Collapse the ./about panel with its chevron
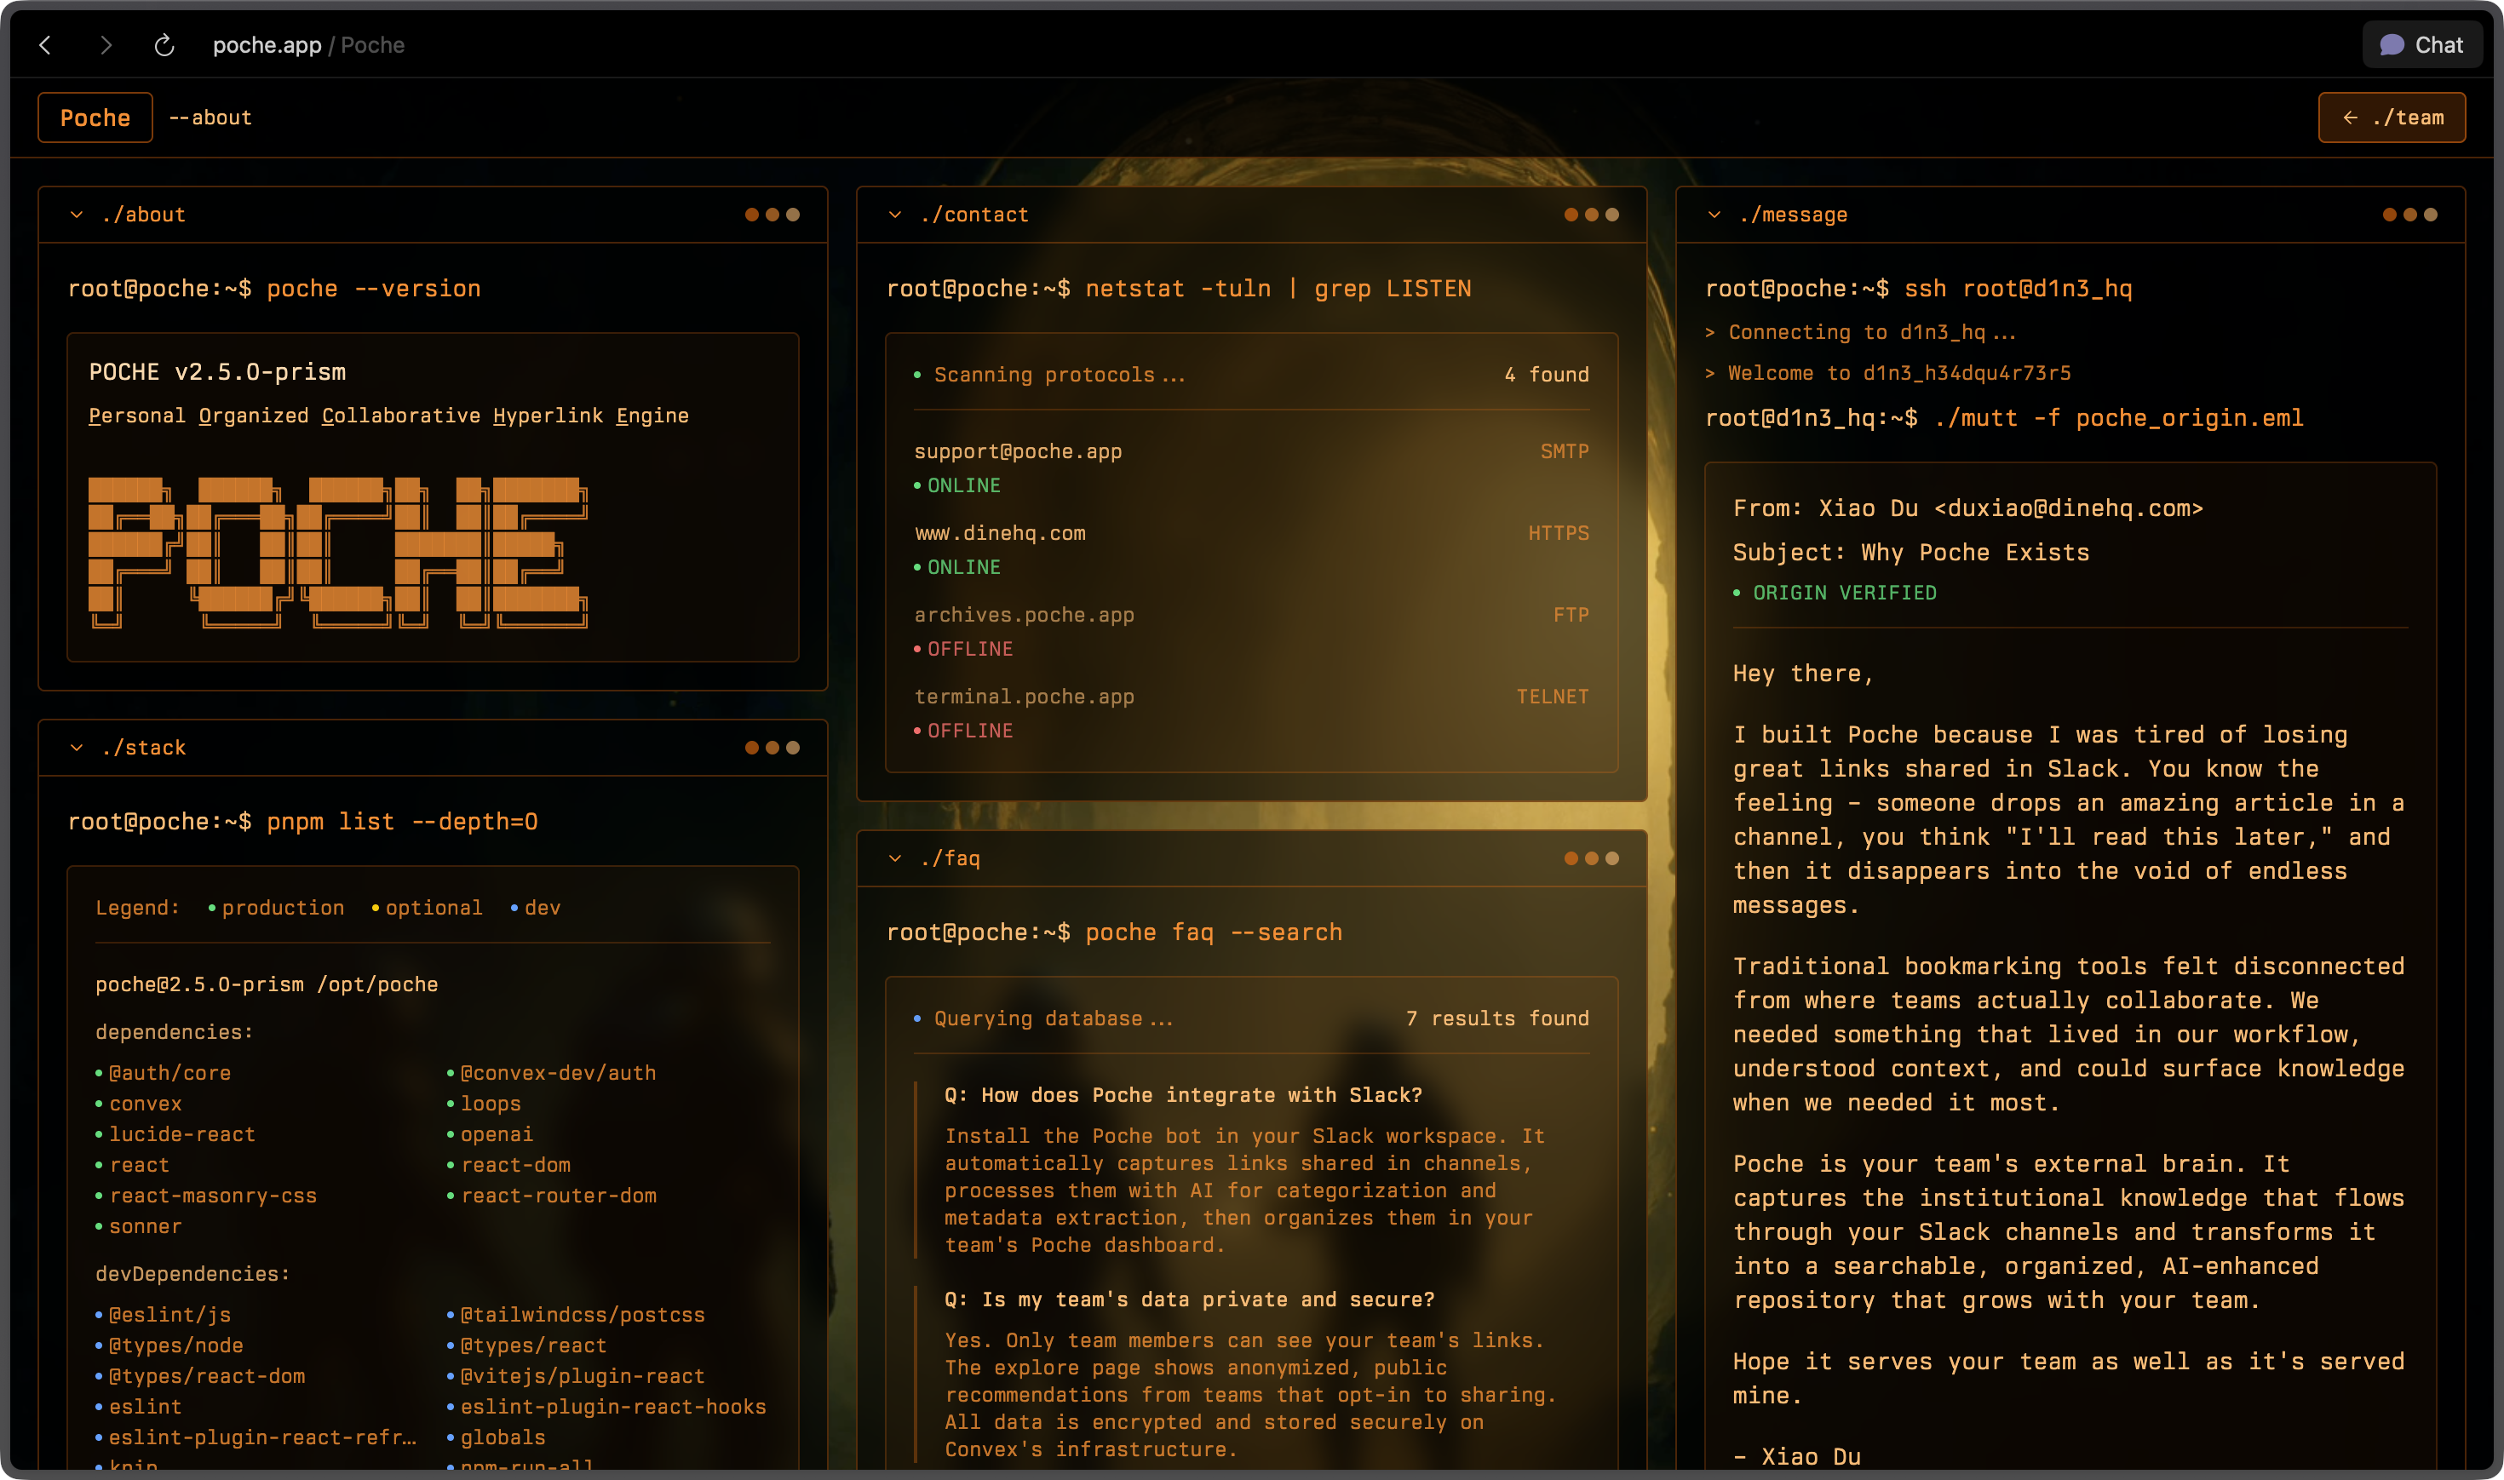The image size is (2504, 1480). (x=76, y=214)
